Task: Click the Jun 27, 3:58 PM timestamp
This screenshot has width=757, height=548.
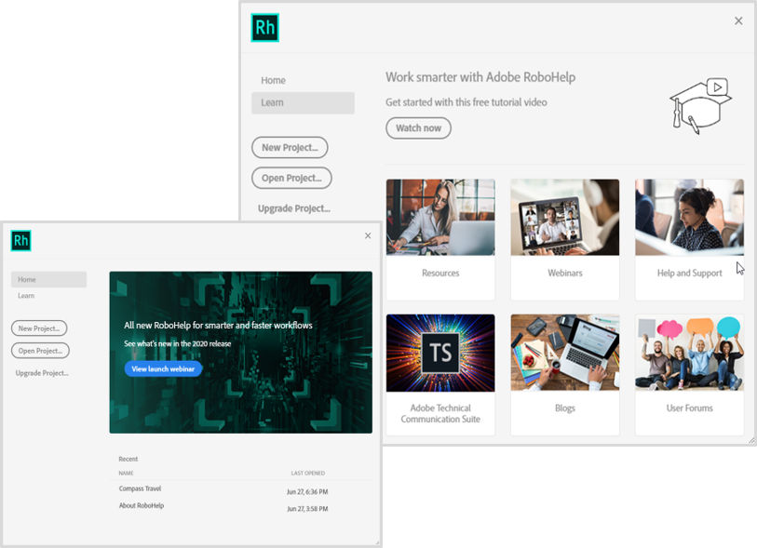Action: click(x=307, y=509)
